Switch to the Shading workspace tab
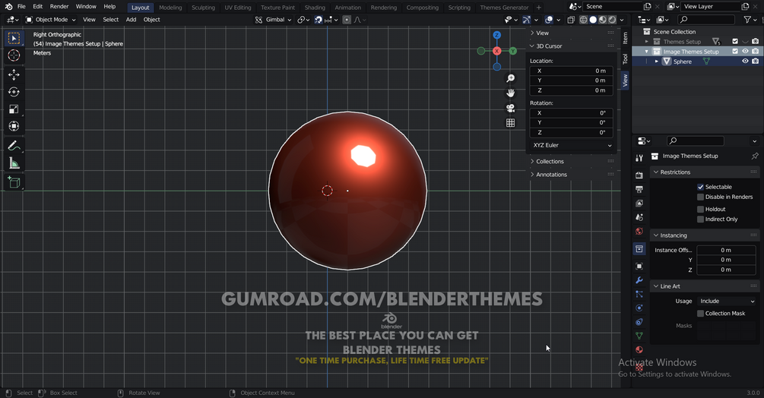The image size is (764, 398). pyautogui.click(x=315, y=8)
